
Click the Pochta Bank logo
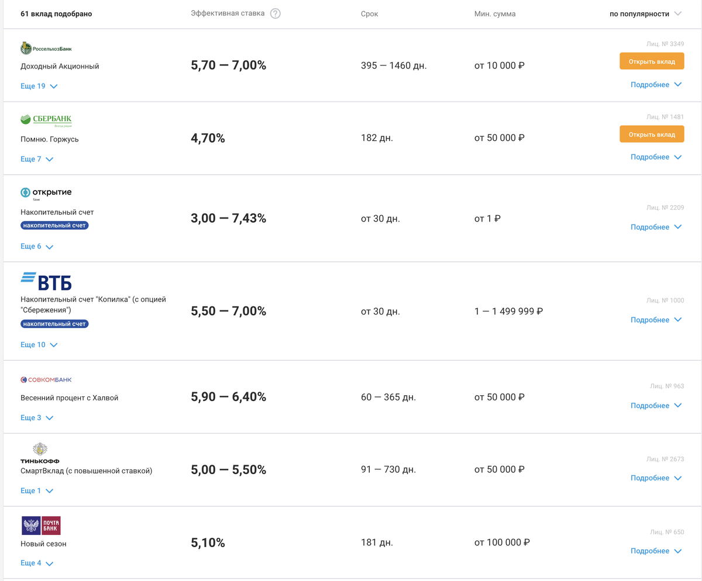tap(41, 525)
